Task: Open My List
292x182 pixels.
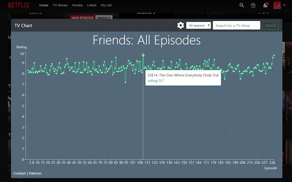Action: (106, 5)
